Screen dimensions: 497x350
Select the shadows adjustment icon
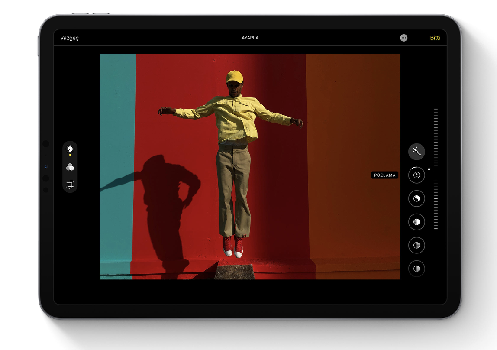[416, 245]
